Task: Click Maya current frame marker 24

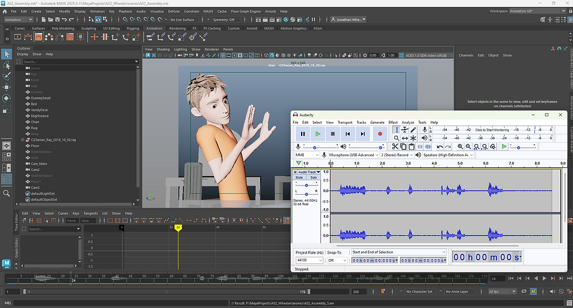Action: [178, 227]
